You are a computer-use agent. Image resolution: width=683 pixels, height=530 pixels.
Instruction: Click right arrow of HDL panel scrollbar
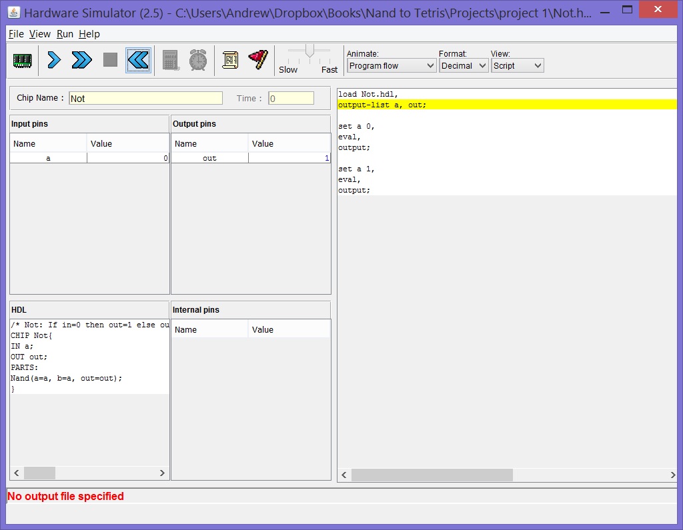(162, 473)
